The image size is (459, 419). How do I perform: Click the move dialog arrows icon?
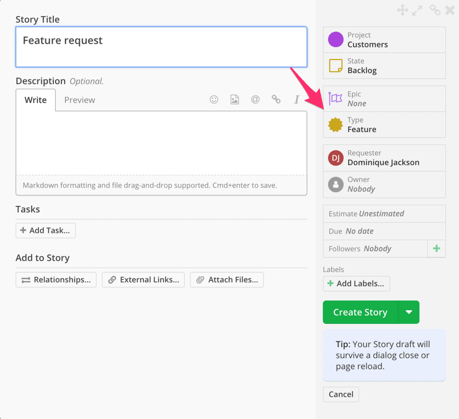(402, 10)
